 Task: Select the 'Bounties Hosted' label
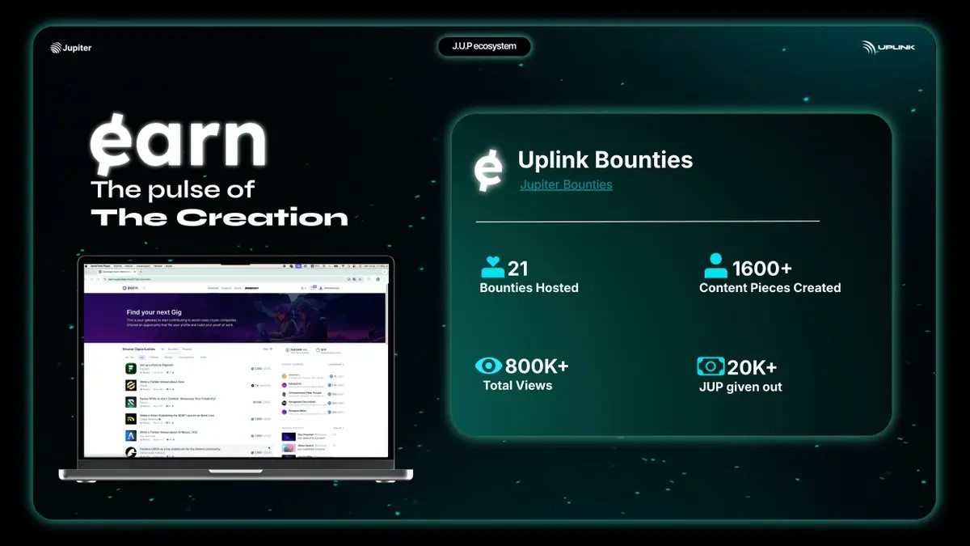529,288
